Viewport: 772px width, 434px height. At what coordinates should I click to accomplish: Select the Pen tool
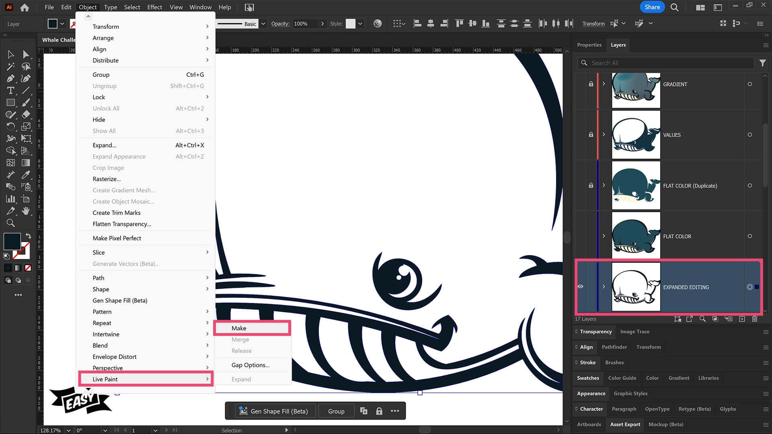pos(11,78)
